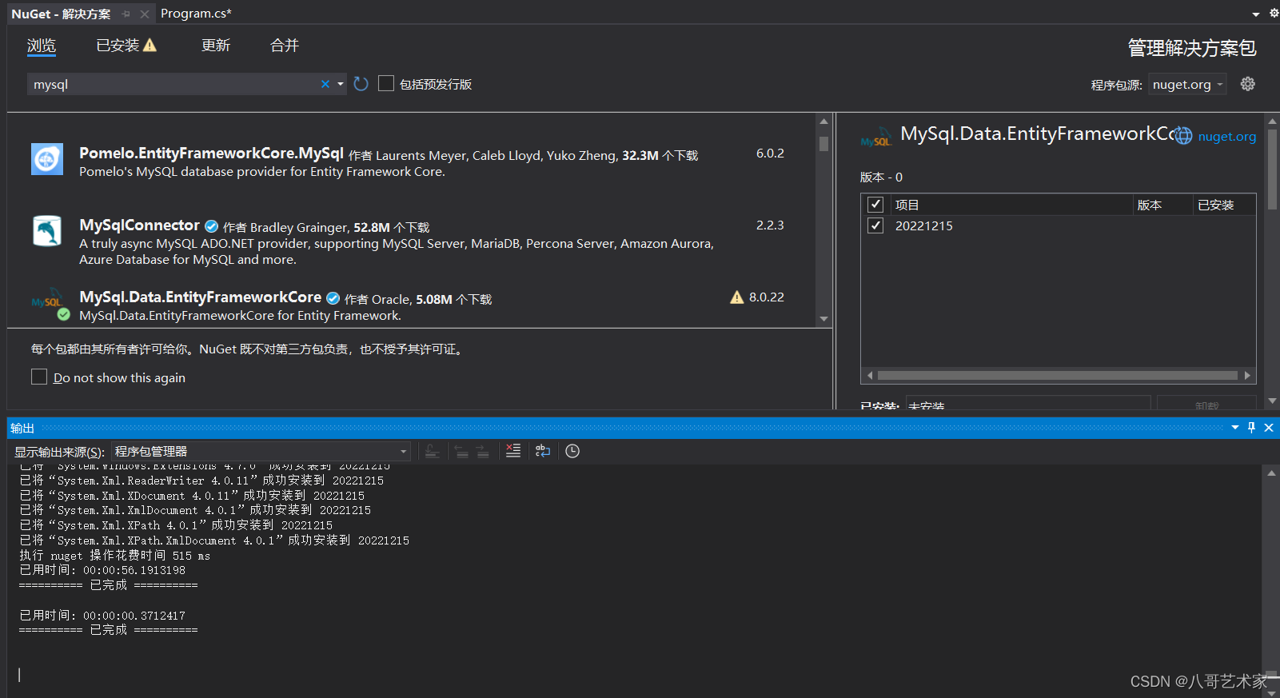Click output line 执行 nuget 操作花费时间 515 ms
Viewport: 1280px width, 698px height.
pyautogui.click(x=115, y=555)
